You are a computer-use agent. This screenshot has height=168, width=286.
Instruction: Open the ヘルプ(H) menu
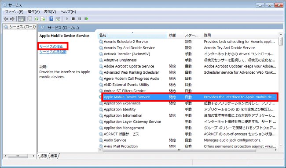68,12
